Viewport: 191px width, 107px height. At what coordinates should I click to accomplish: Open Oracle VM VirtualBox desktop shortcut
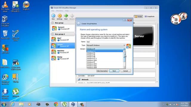pos(5,21)
